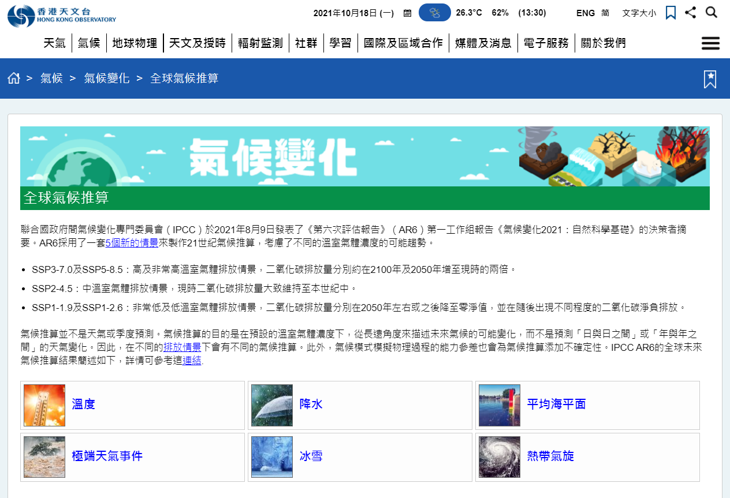Click the weather condition icon in header
The height and width of the screenshot is (498, 730).
click(x=434, y=13)
